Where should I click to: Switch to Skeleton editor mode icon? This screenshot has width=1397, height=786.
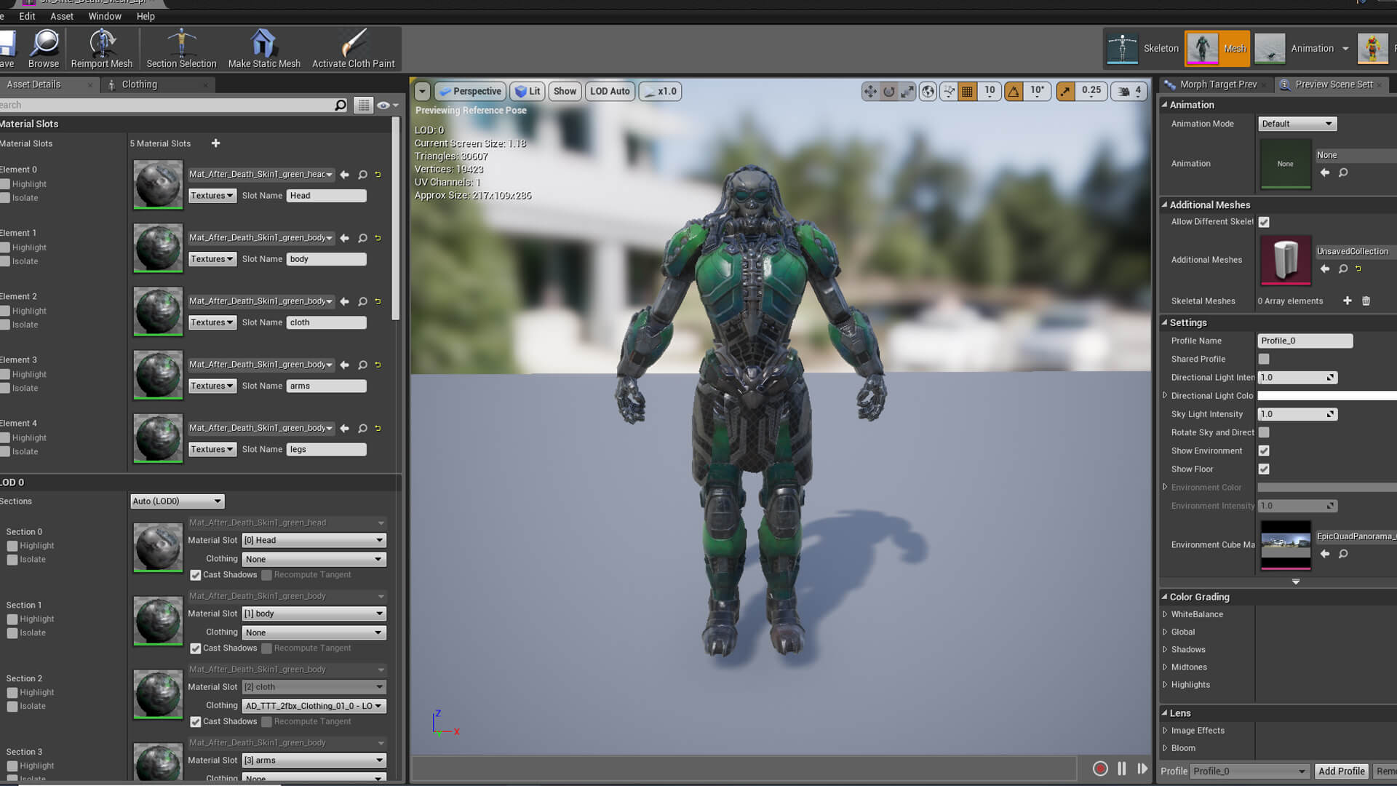[1123, 49]
